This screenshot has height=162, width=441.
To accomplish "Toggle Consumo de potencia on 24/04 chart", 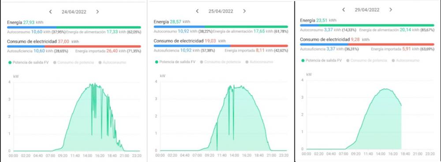I will pos(73,62).
